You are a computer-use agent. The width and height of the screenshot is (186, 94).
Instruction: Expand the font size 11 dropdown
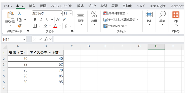click(71, 13)
